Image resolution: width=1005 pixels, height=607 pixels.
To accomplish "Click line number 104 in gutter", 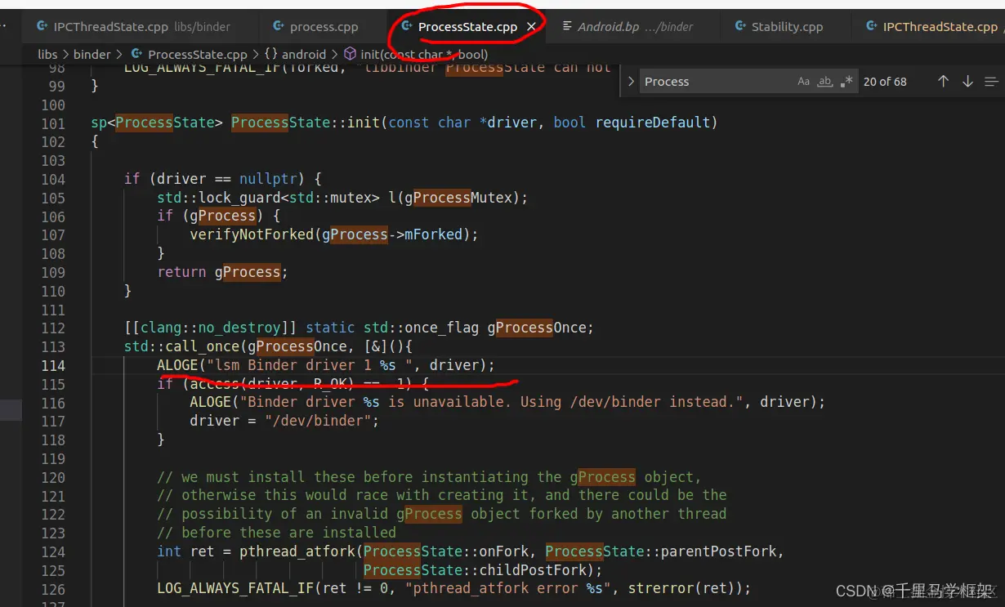I will [53, 179].
